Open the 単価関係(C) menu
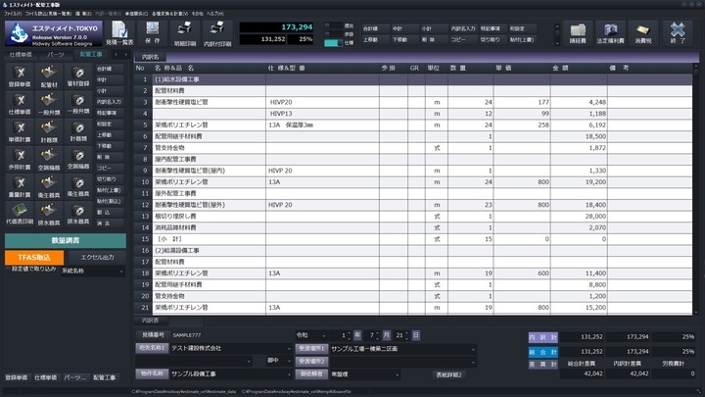This screenshot has height=397, width=705. click(136, 14)
